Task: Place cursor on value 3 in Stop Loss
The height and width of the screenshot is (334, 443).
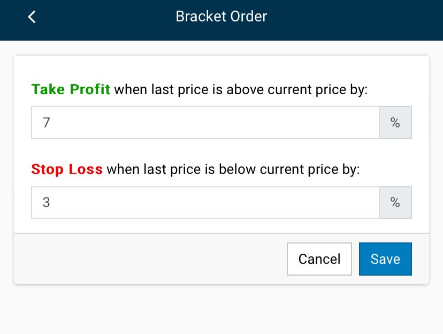Action: pyautogui.click(x=47, y=202)
